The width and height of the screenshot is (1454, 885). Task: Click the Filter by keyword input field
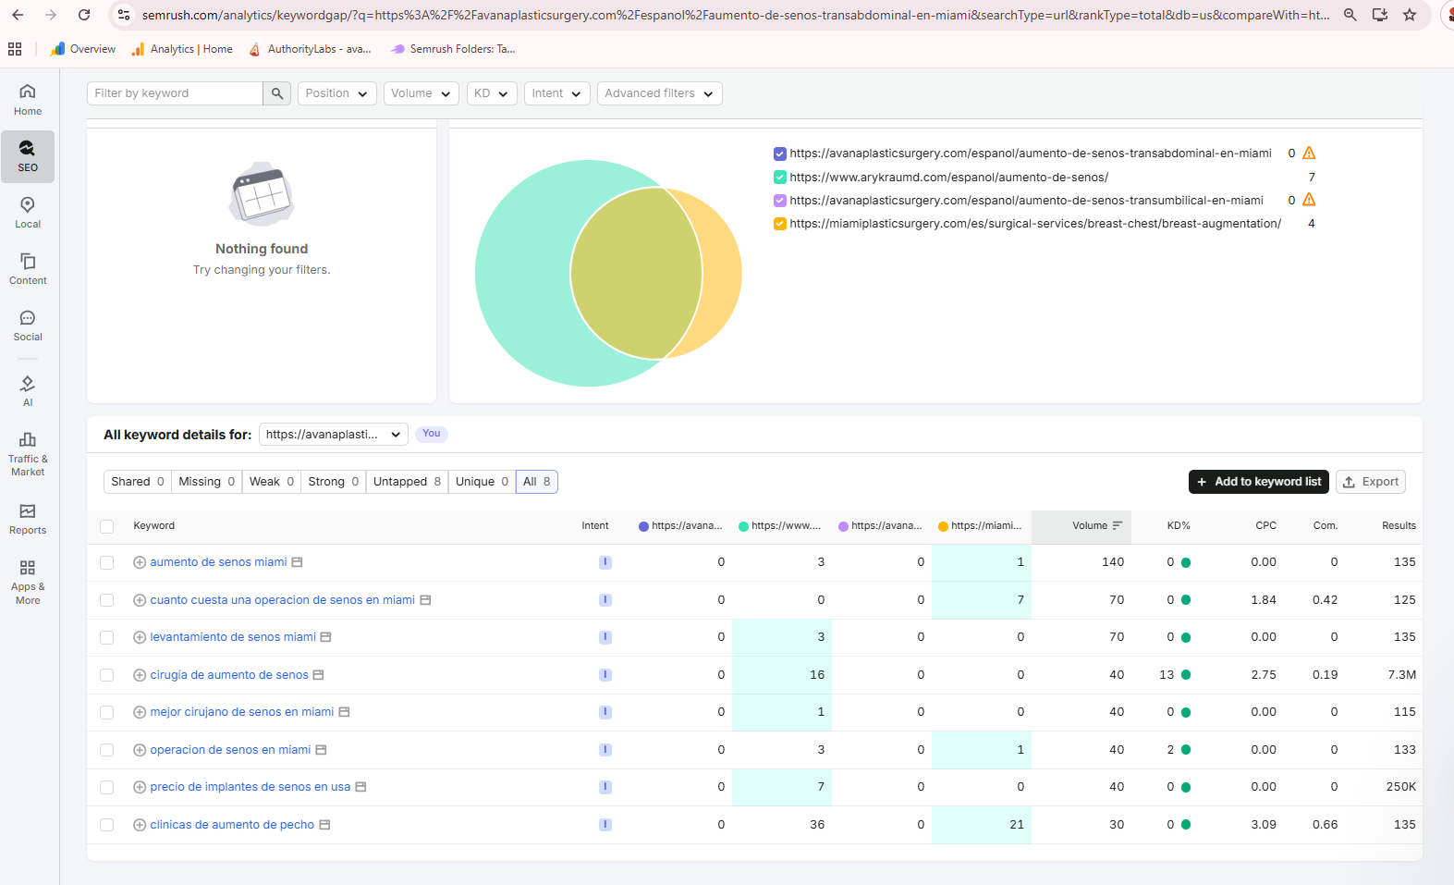point(176,93)
